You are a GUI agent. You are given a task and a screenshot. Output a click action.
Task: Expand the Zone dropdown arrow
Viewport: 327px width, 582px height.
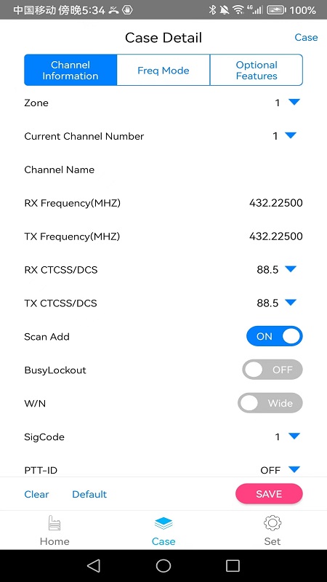294,102
